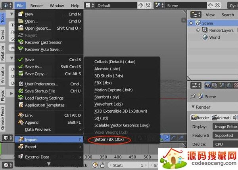Import Stl (.stl)
The width and height of the screenshot is (238, 170).
[x=122, y=118]
